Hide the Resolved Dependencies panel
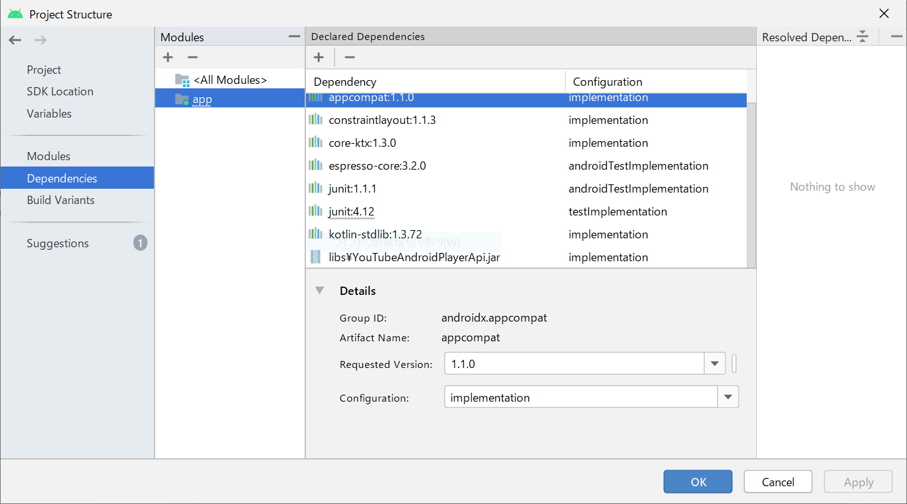The width and height of the screenshot is (907, 504). click(x=896, y=37)
